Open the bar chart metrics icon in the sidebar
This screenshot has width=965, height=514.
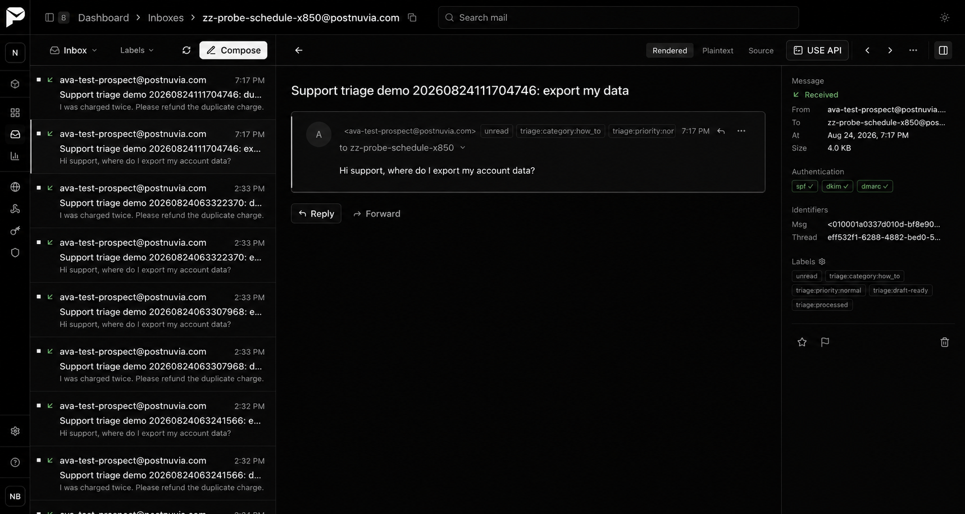(x=15, y=156)
